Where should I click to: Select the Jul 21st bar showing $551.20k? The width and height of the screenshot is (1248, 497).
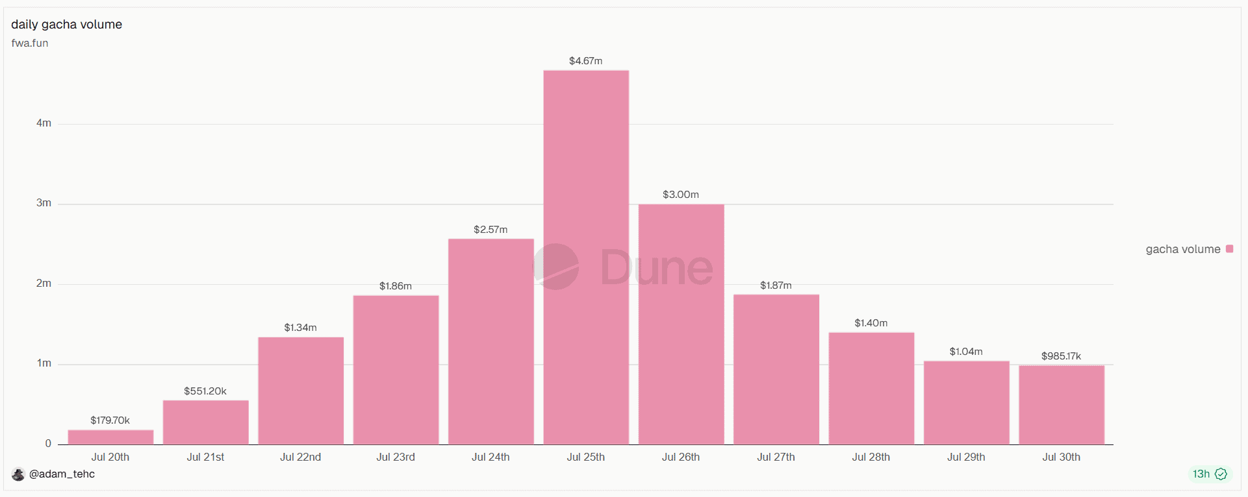tap(206, 422)
